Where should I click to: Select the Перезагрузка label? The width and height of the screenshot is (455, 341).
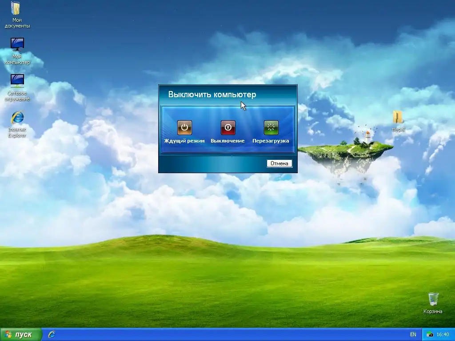click(x=271, y=141)
